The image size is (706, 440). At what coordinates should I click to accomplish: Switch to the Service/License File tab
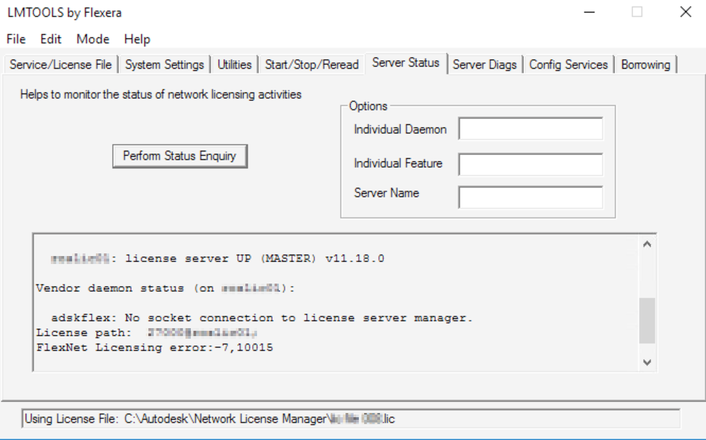61,65
